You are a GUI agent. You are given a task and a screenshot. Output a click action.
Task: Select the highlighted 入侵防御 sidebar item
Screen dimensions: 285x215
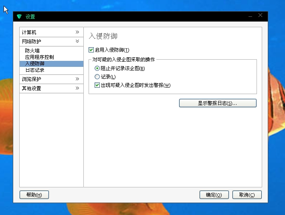34,64
